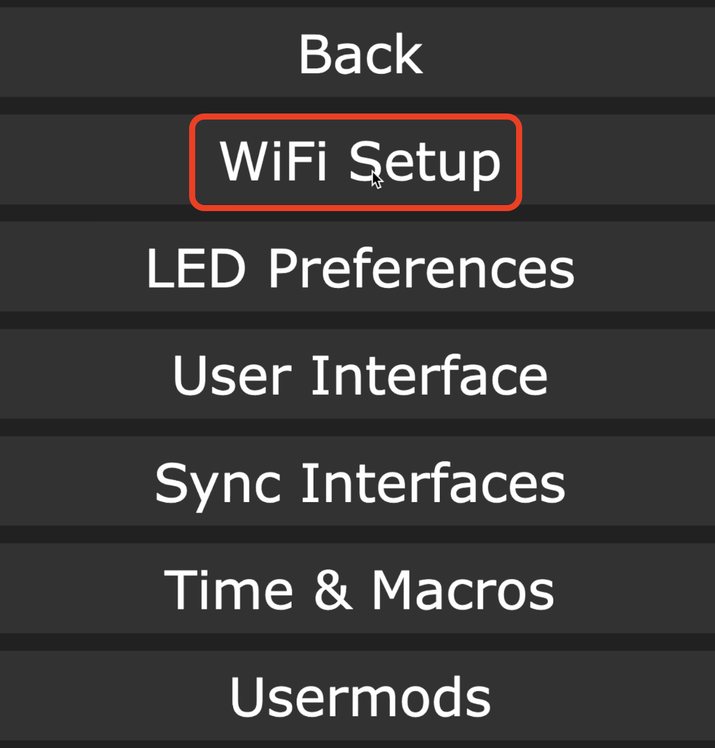The height and width of the screenshot is (748, 715).
Task: Go to User Interface settings
Action: point(360,375)
